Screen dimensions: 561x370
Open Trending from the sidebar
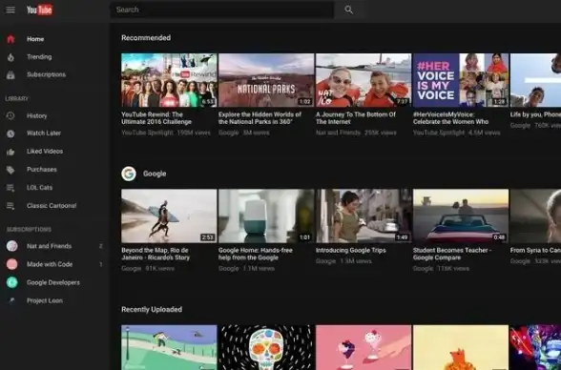[39, 57]
